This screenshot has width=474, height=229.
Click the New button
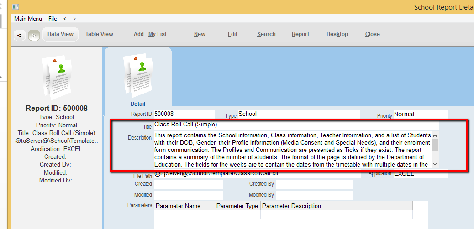click(x=200, y=34)
